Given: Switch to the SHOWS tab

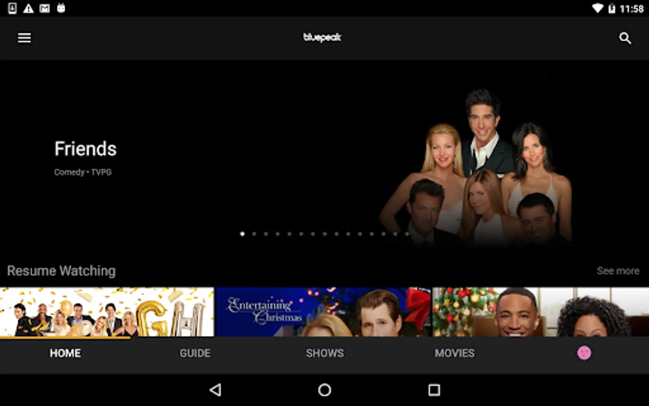Looking at the screenshot, I should 325,353.
